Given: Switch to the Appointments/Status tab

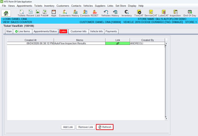Looking at the screenshot, I should [x=45, y=31].
